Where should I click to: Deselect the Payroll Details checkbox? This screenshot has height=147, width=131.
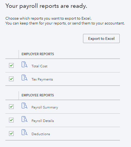tap(11, 120)
